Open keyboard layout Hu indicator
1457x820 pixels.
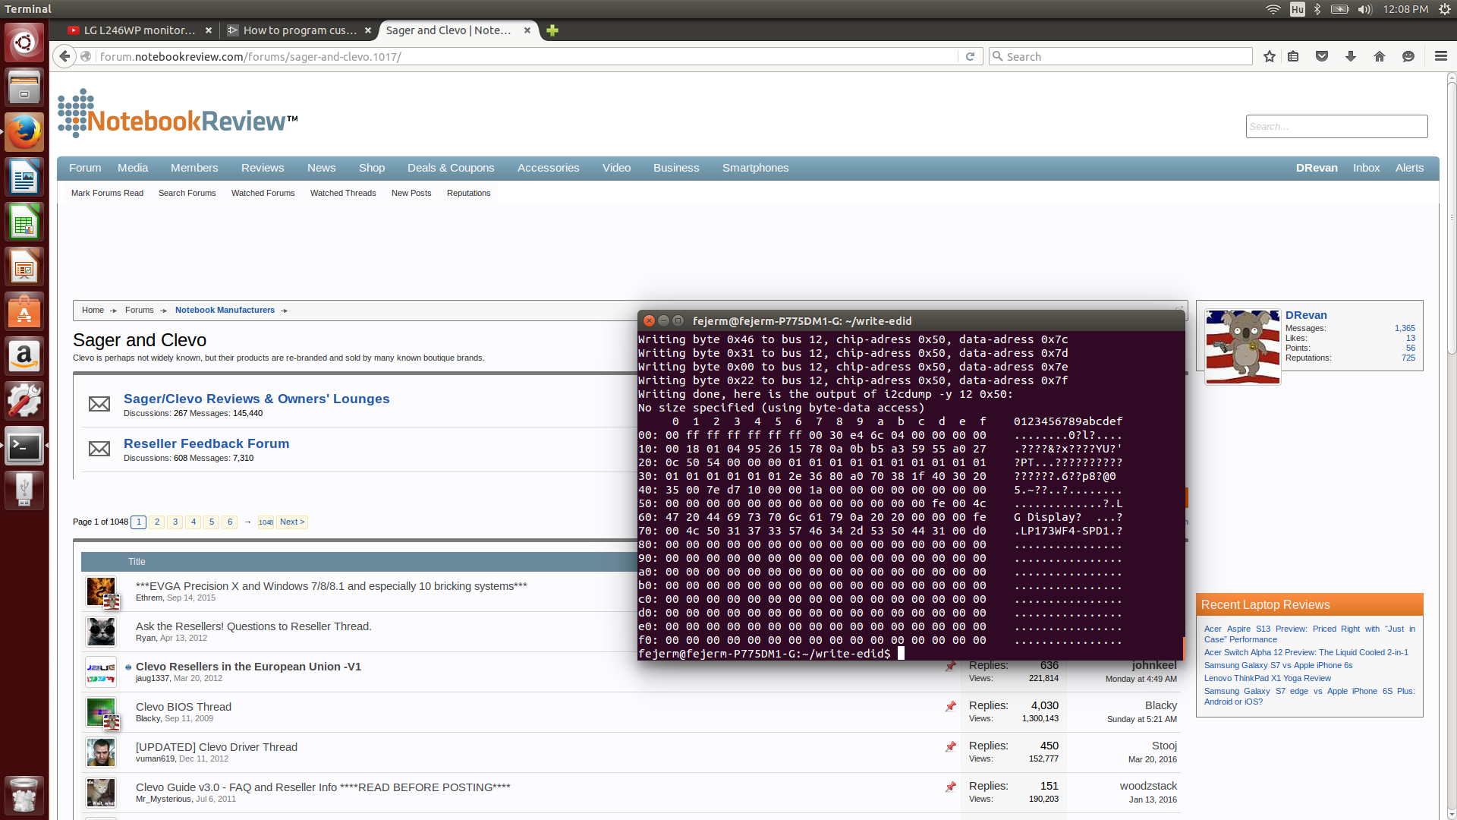click(x=1297, y=9)
